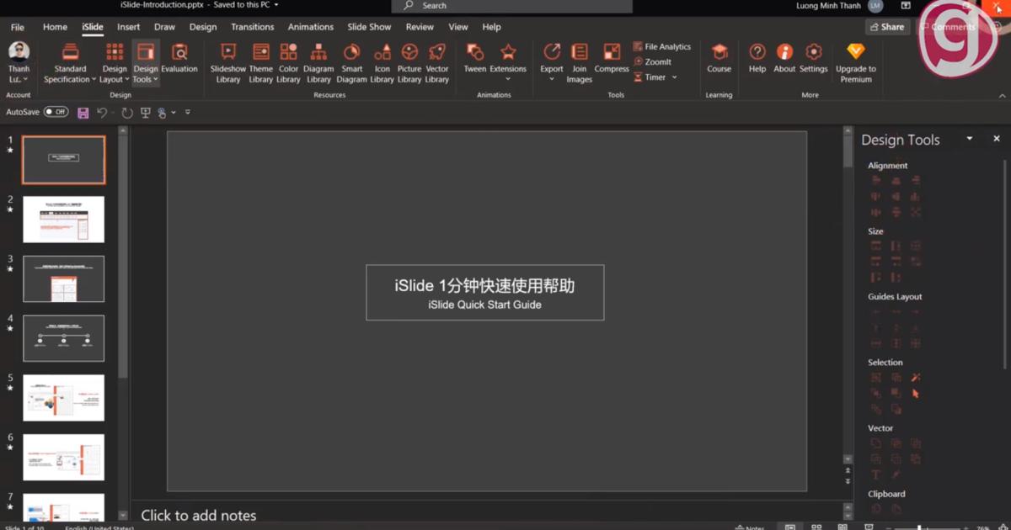The width and height of the screenshot is (1011, 530).
Task: Click the Search box in title bar
Action: [514, 6]
